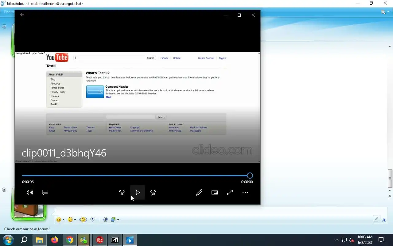Expand the emoticon dropdown arrow
The height and width of the screenshot is (246, 393).
tap(63, 220)
